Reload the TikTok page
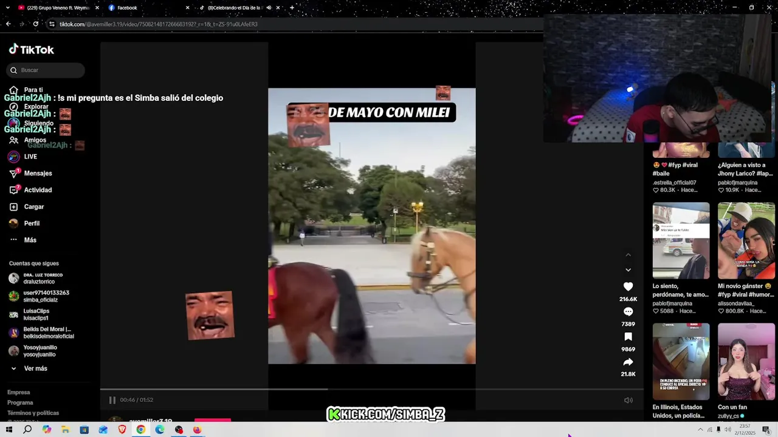This screenshot has height=437, width=778. tap(36, 24)
